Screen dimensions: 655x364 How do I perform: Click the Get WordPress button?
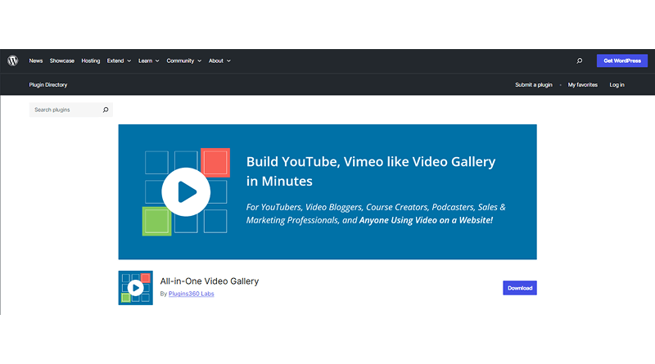[622, 61]
